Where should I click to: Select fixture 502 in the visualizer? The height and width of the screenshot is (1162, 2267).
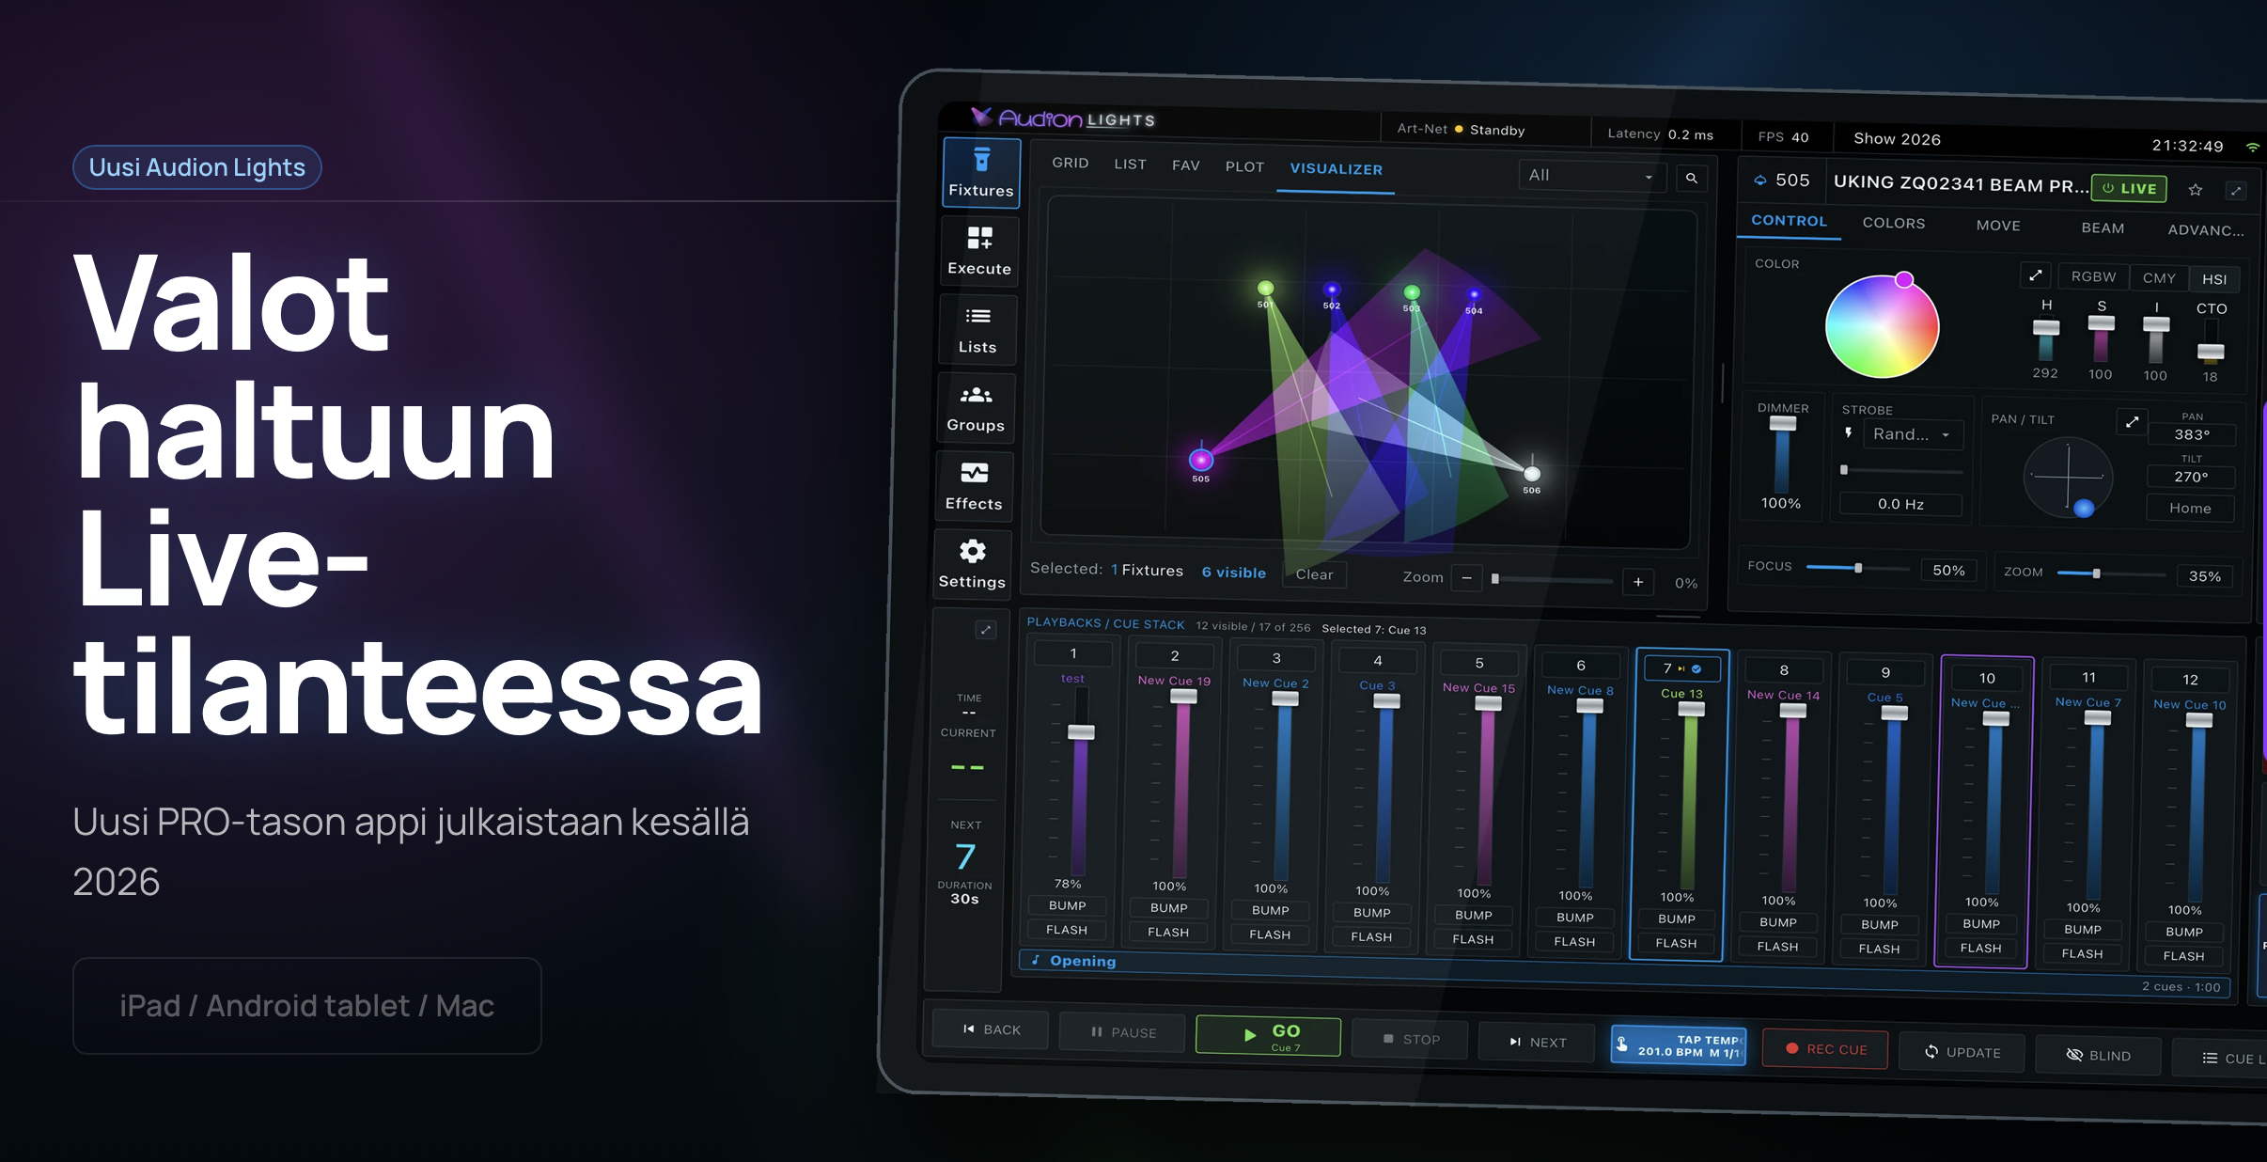1332,290
